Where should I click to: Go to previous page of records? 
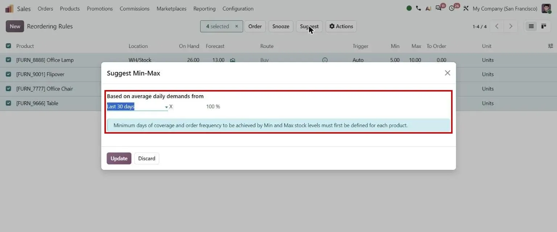497,26
